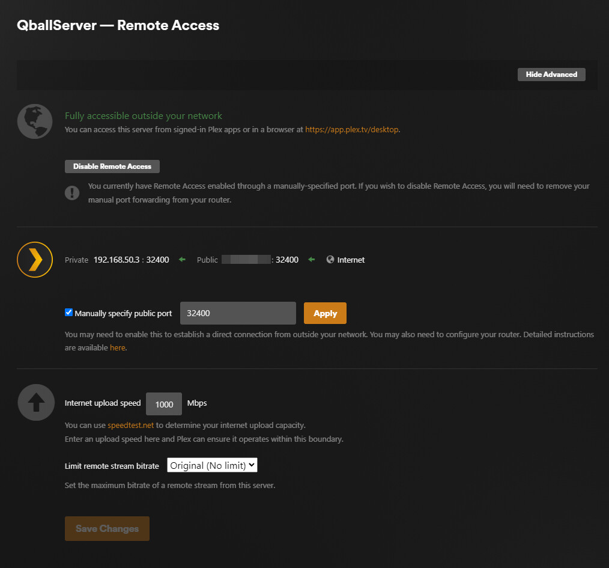Click the green arrow after Private address
The width and height of the screenshot is (609, 568).
(x=181, y=259)
